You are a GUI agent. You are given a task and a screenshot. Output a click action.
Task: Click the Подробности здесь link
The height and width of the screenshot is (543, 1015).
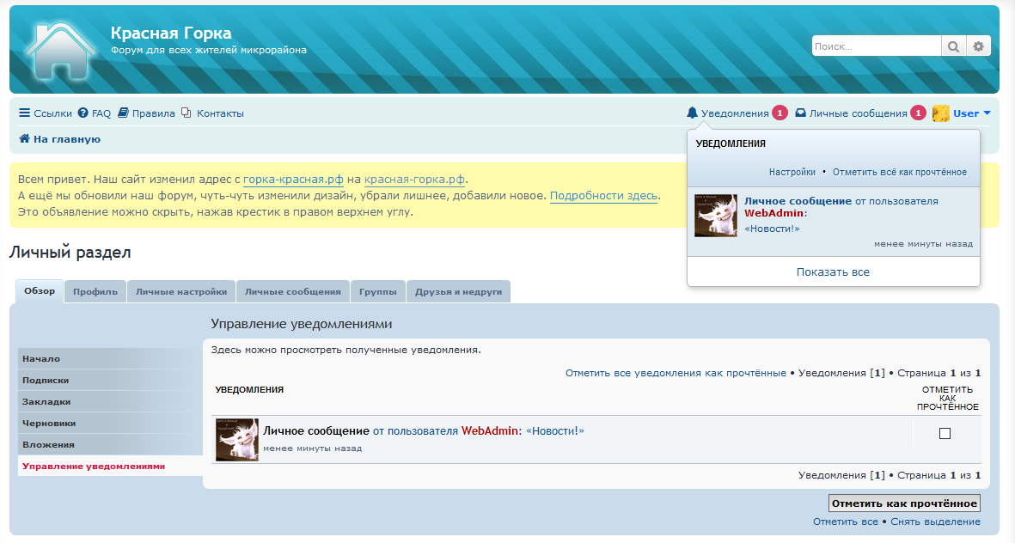[604, 196]
